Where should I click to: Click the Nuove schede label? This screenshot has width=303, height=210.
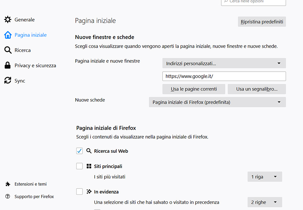point(90,100)
